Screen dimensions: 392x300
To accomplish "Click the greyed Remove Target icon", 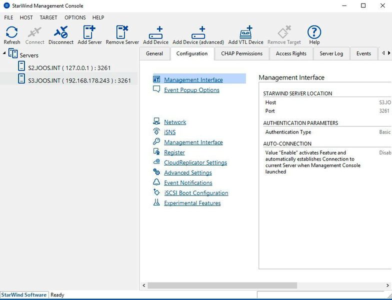I will [284, 32].
